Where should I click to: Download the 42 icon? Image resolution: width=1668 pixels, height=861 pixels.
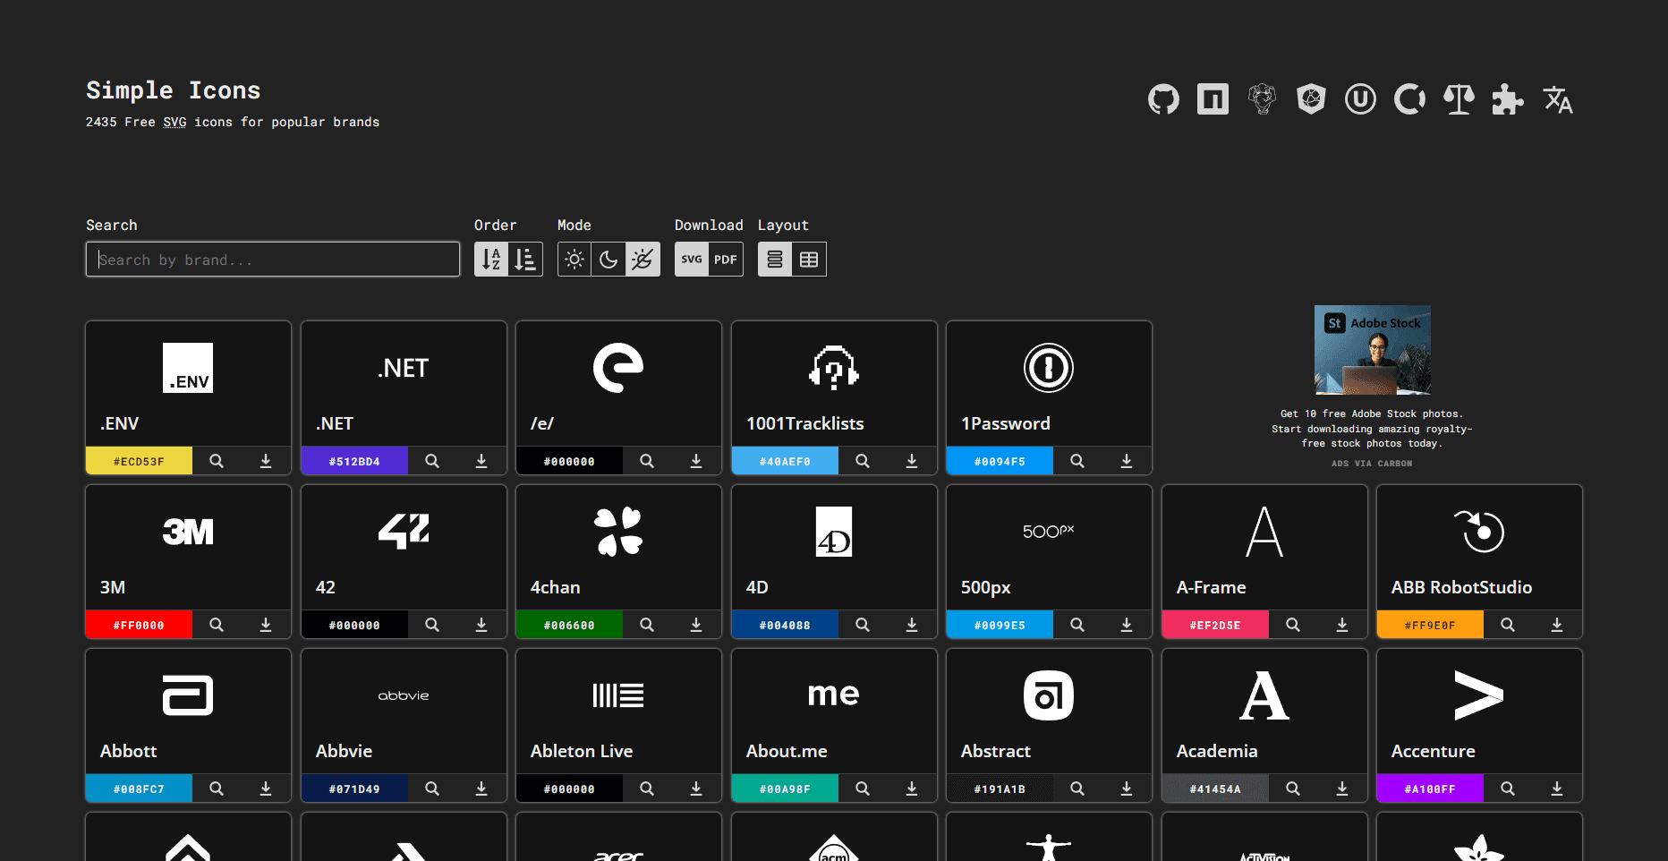(481, 625)
